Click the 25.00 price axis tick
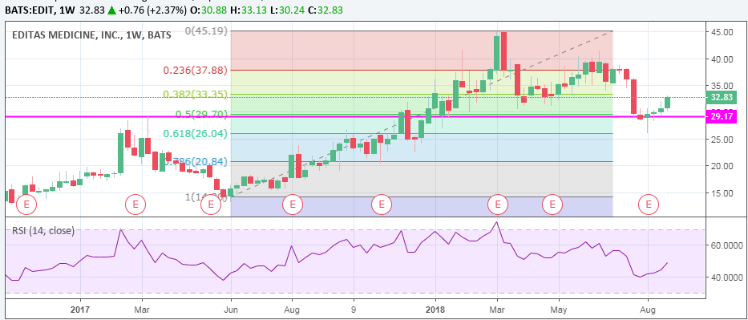Image resolution: width=748 pixels, height=320 pixels. coord(722,140)
